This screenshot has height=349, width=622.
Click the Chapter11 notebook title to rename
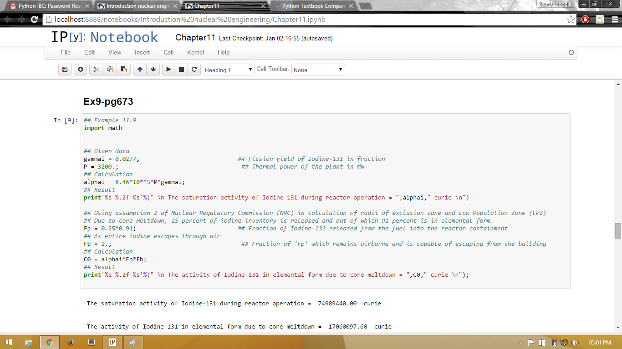coord(195,38)
